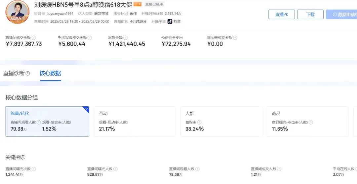Screen dimensions: 357x184
Task: Click the 下载 button
Action: pyautogui.click(x=310, y=15)
